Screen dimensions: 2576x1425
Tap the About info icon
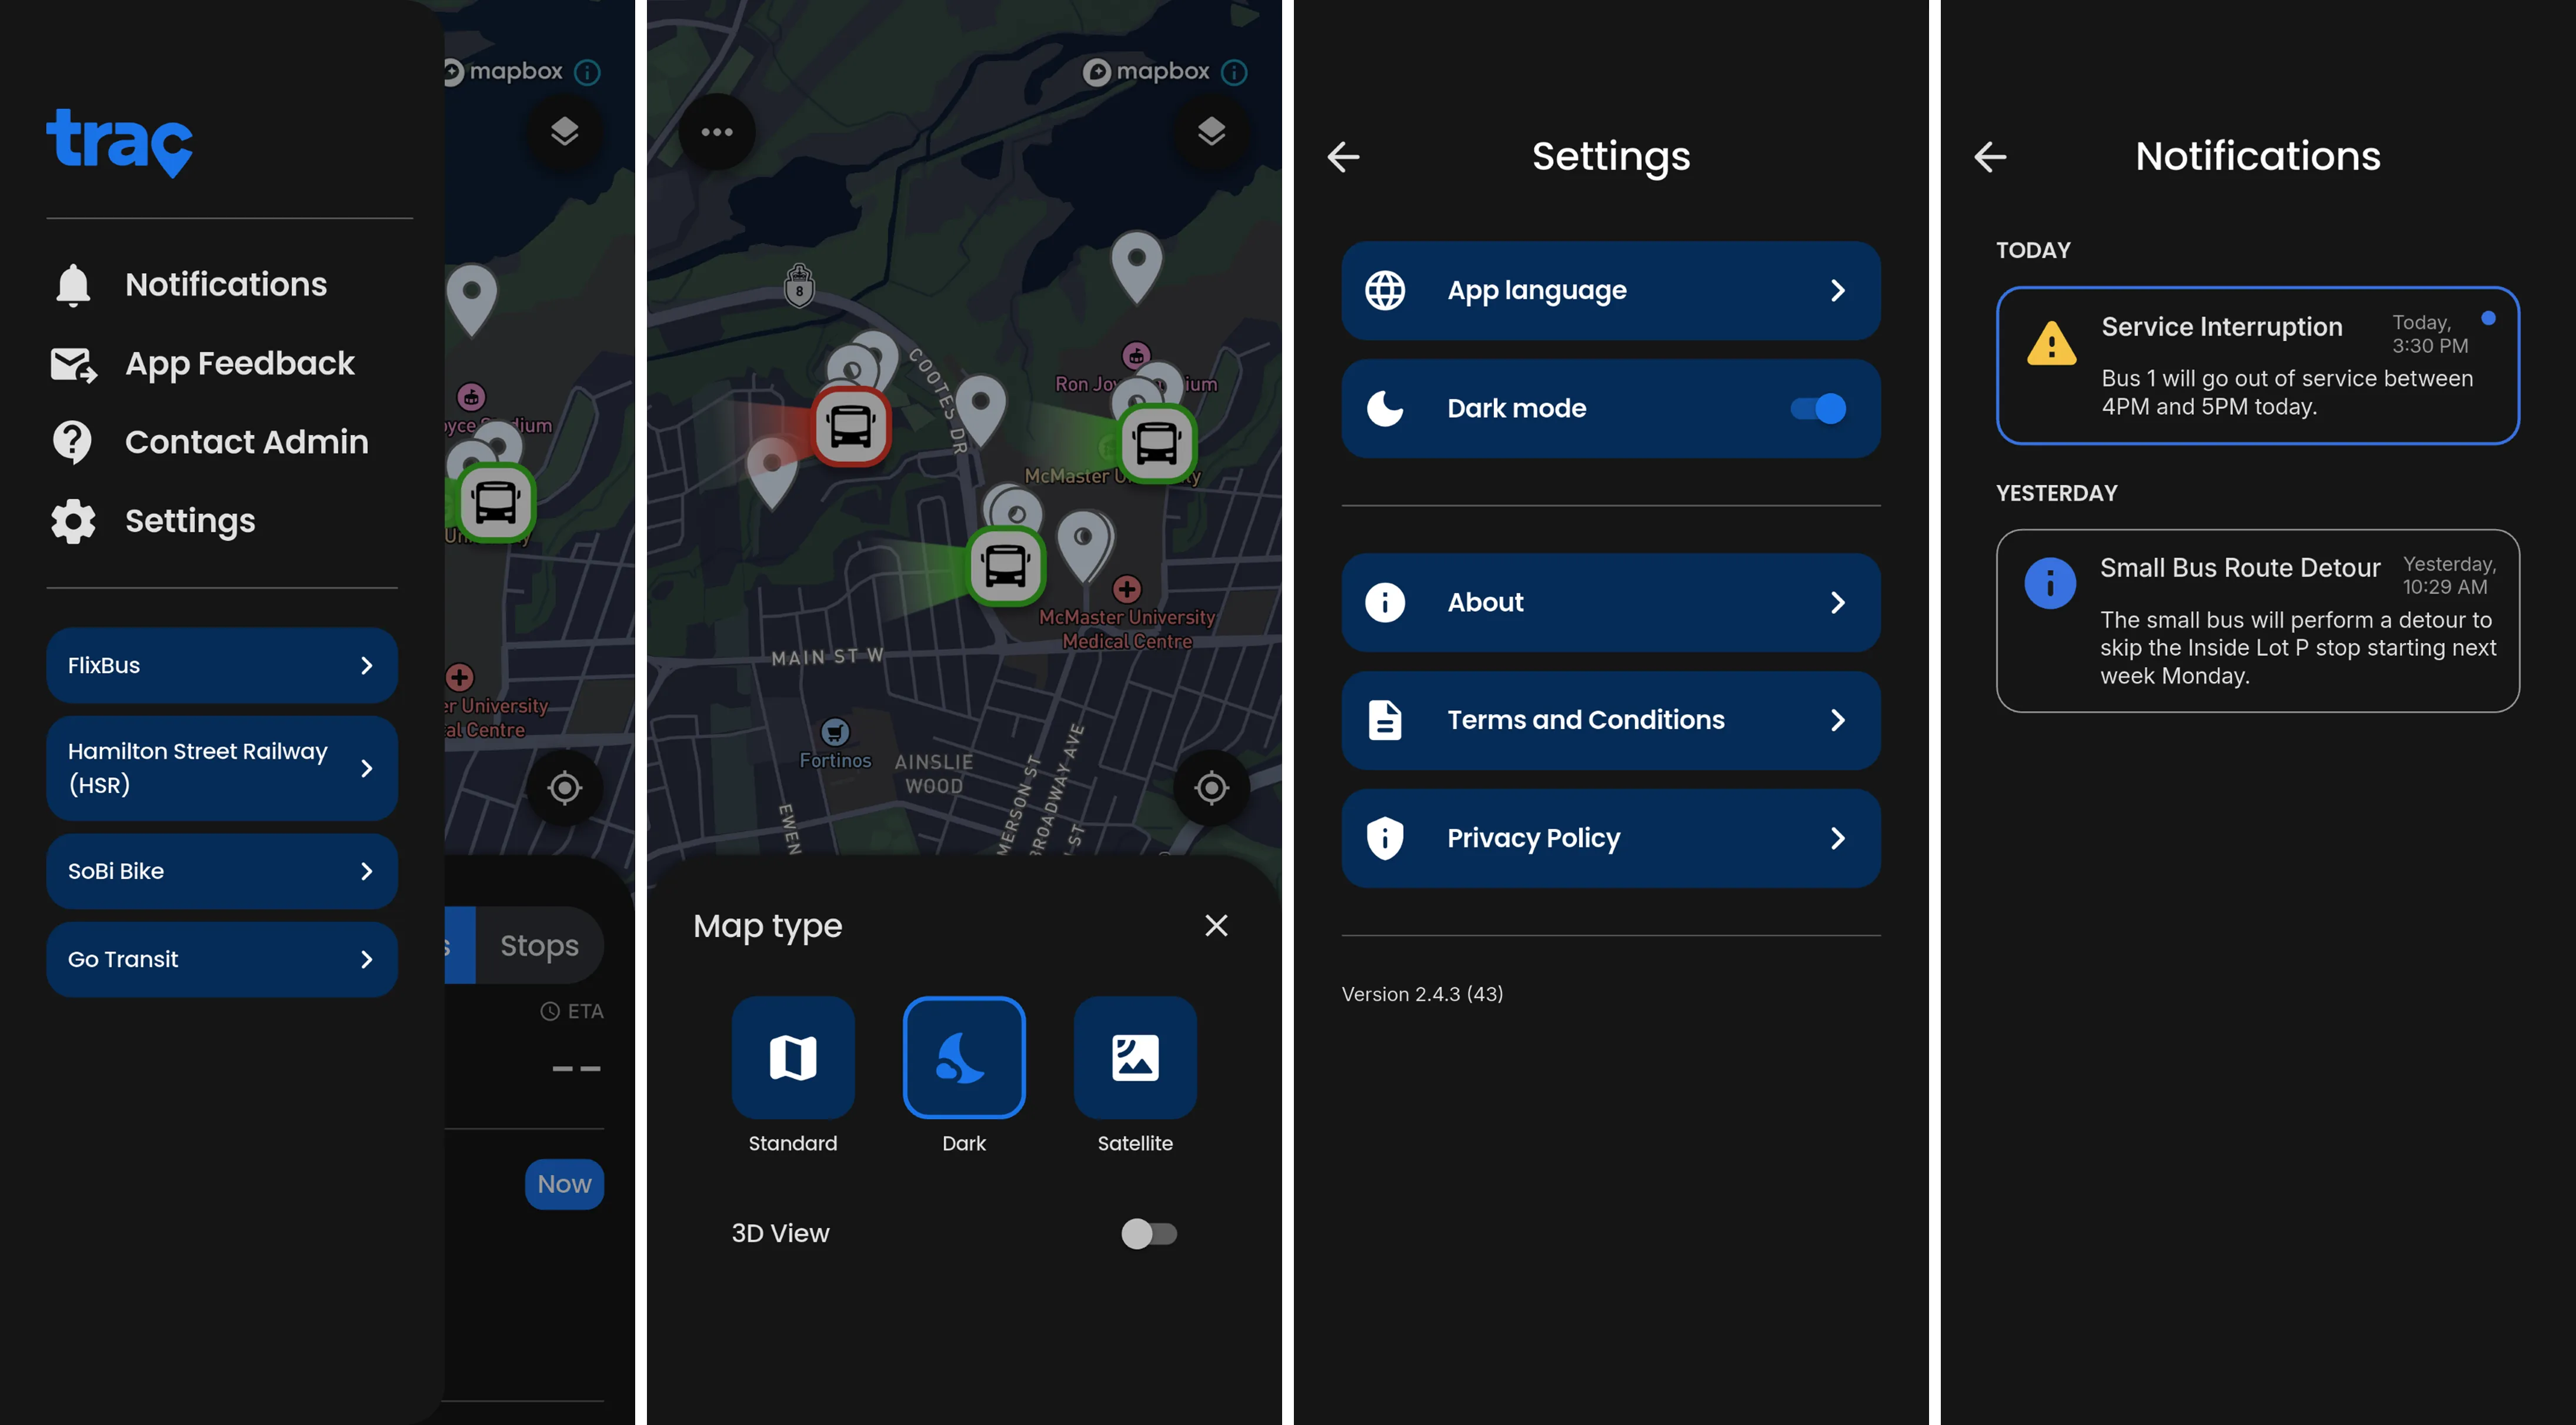point(1385,603)
